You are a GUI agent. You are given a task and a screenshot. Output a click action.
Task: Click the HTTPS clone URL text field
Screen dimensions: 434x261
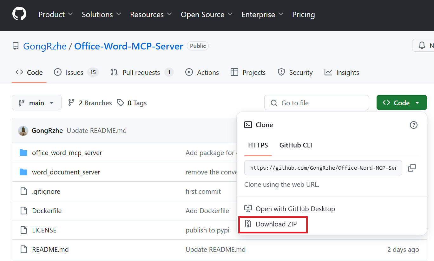coord(323,168)
